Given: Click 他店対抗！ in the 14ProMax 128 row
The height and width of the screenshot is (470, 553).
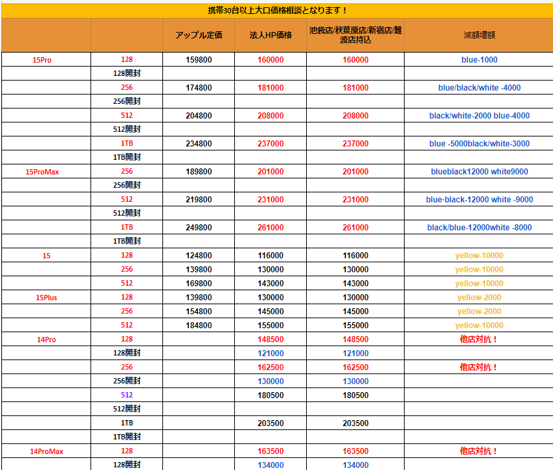Looking at the screenshot, I should click(x=478, y=451).
